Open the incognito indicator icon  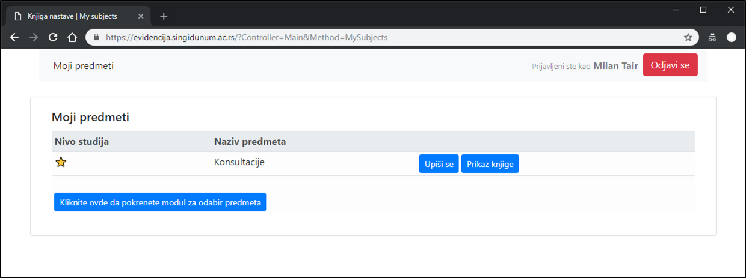(x=712, y=37)
